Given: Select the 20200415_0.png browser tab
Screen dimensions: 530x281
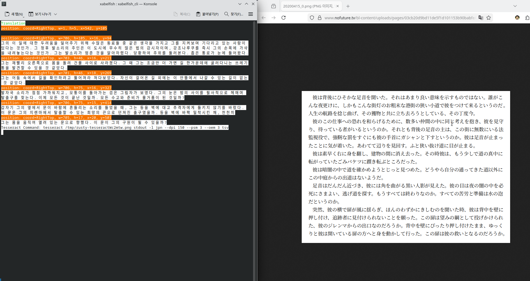Looking at the screenshot, I should [x=308, y=6].
